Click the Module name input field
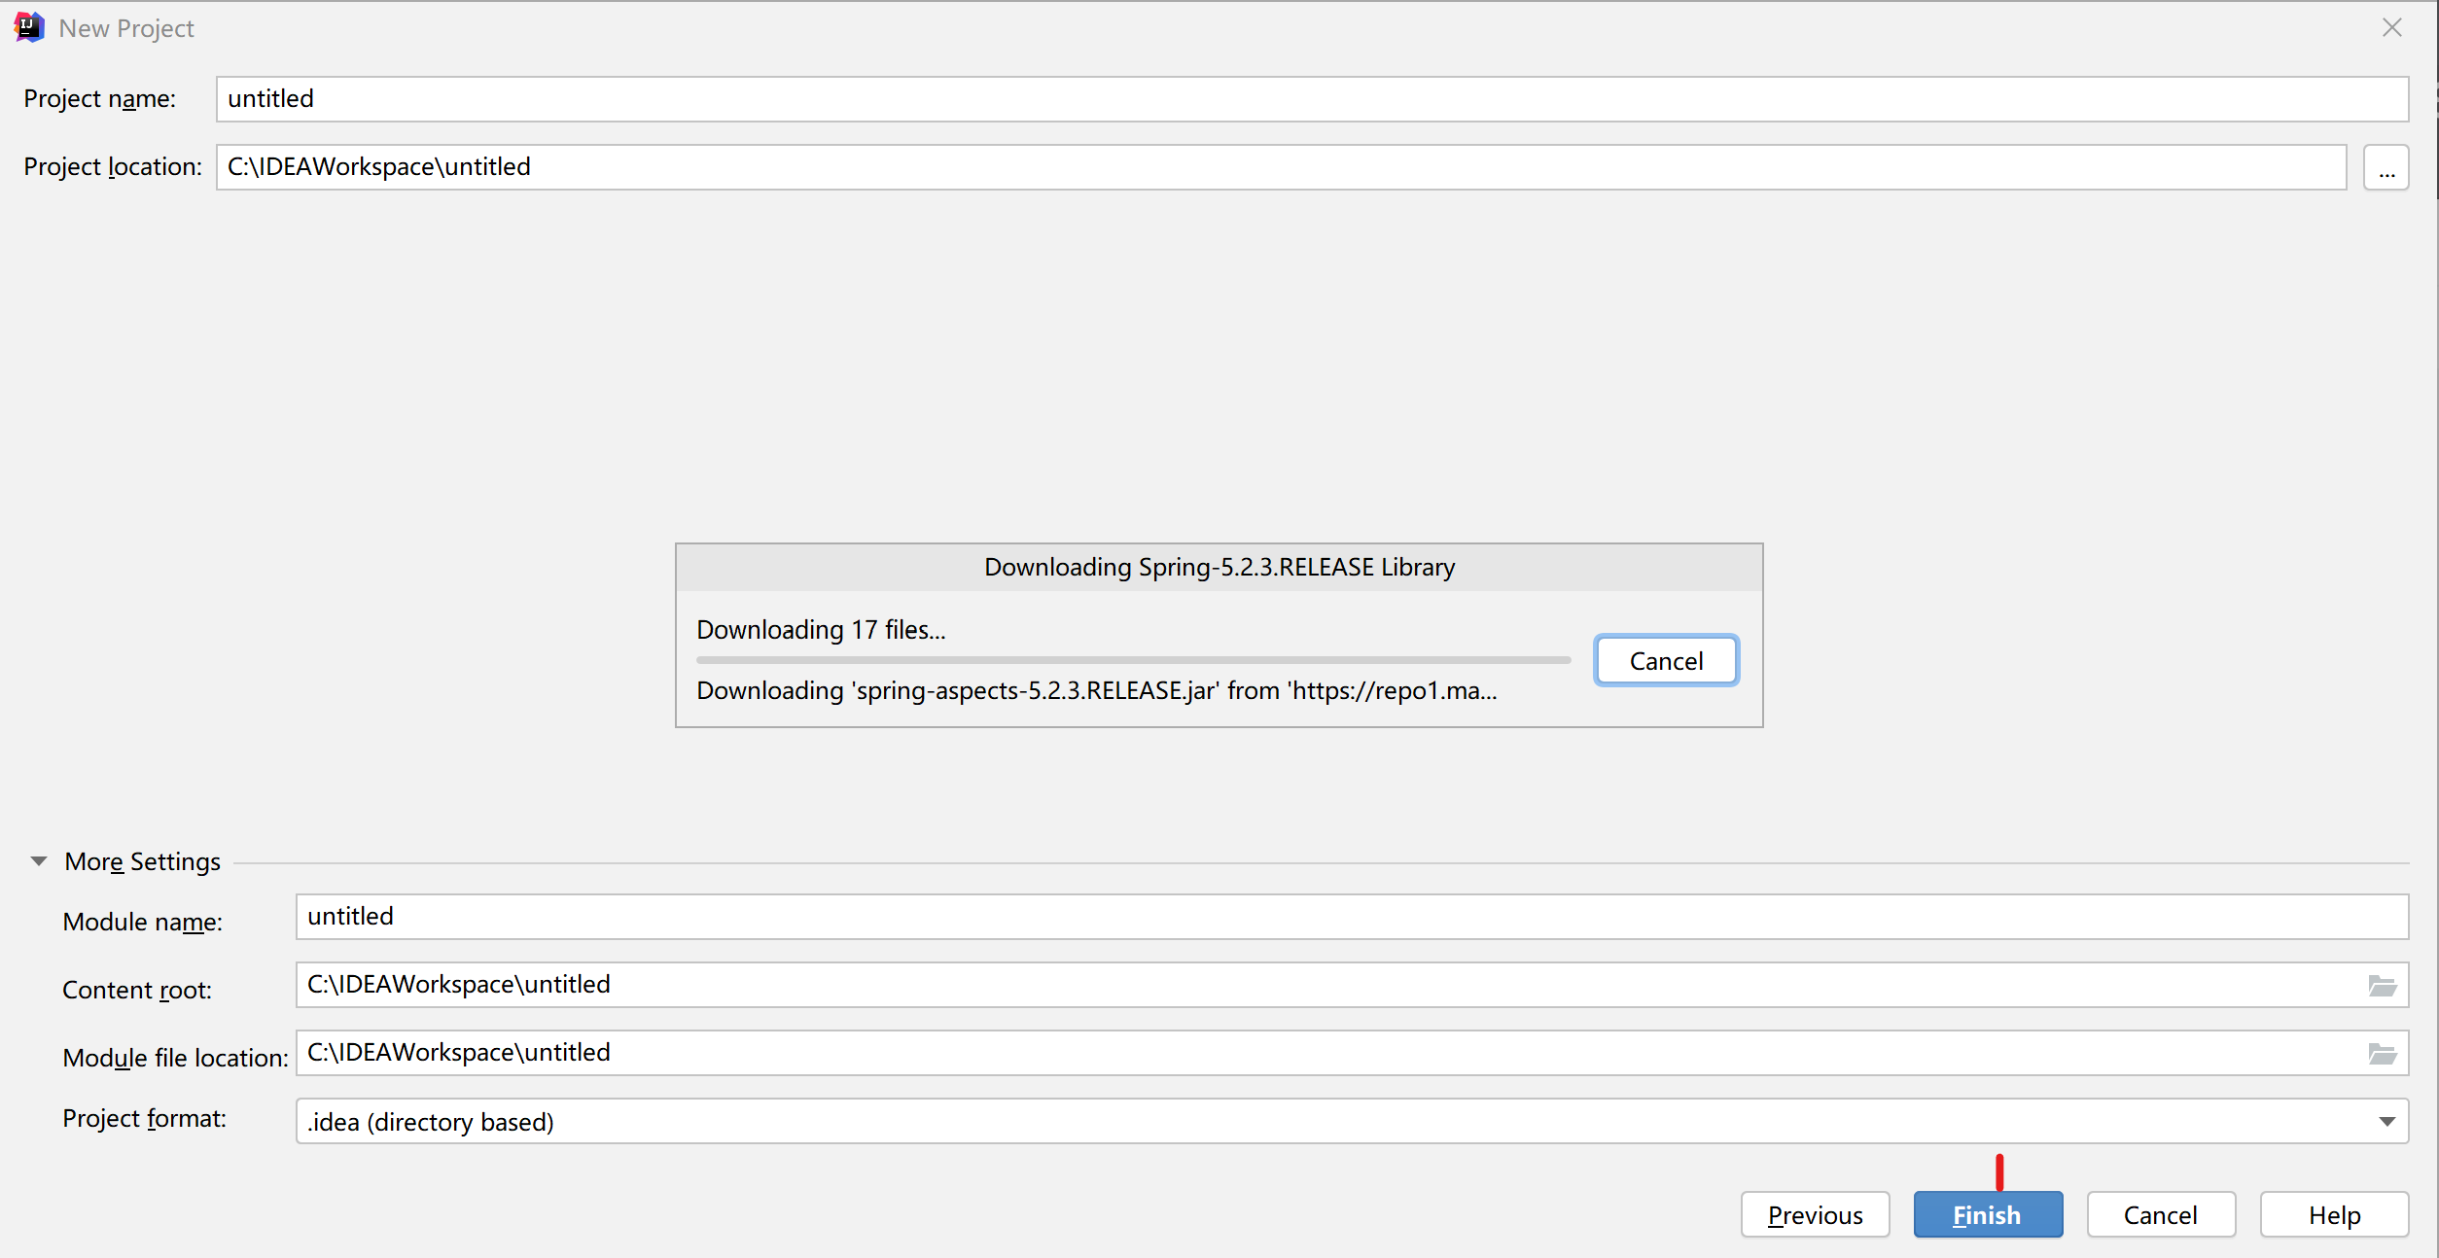This screenshot has height=1258, width=2439. [x=1352, y=917]
